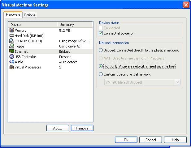Close the Virtual Machine Settings window
This screenshot has width=191, height=148.
pyautogui.click(x=186, y=5)
